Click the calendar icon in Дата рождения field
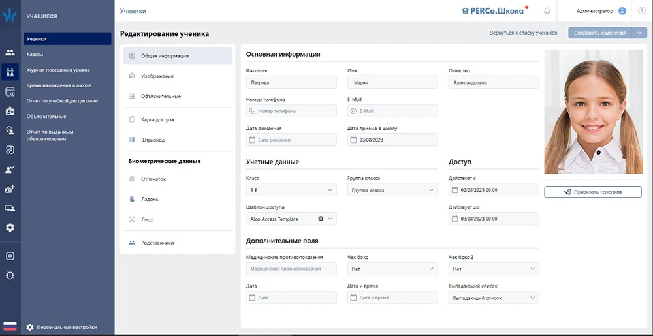 [252, 140]
